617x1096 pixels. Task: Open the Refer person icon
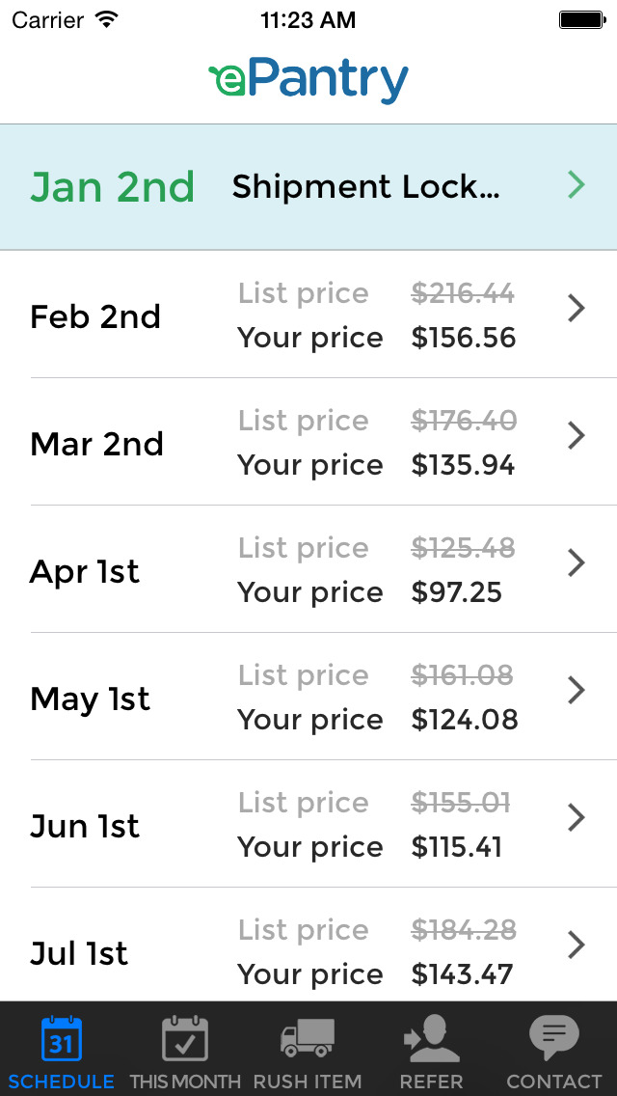[x=431, y=1039]
